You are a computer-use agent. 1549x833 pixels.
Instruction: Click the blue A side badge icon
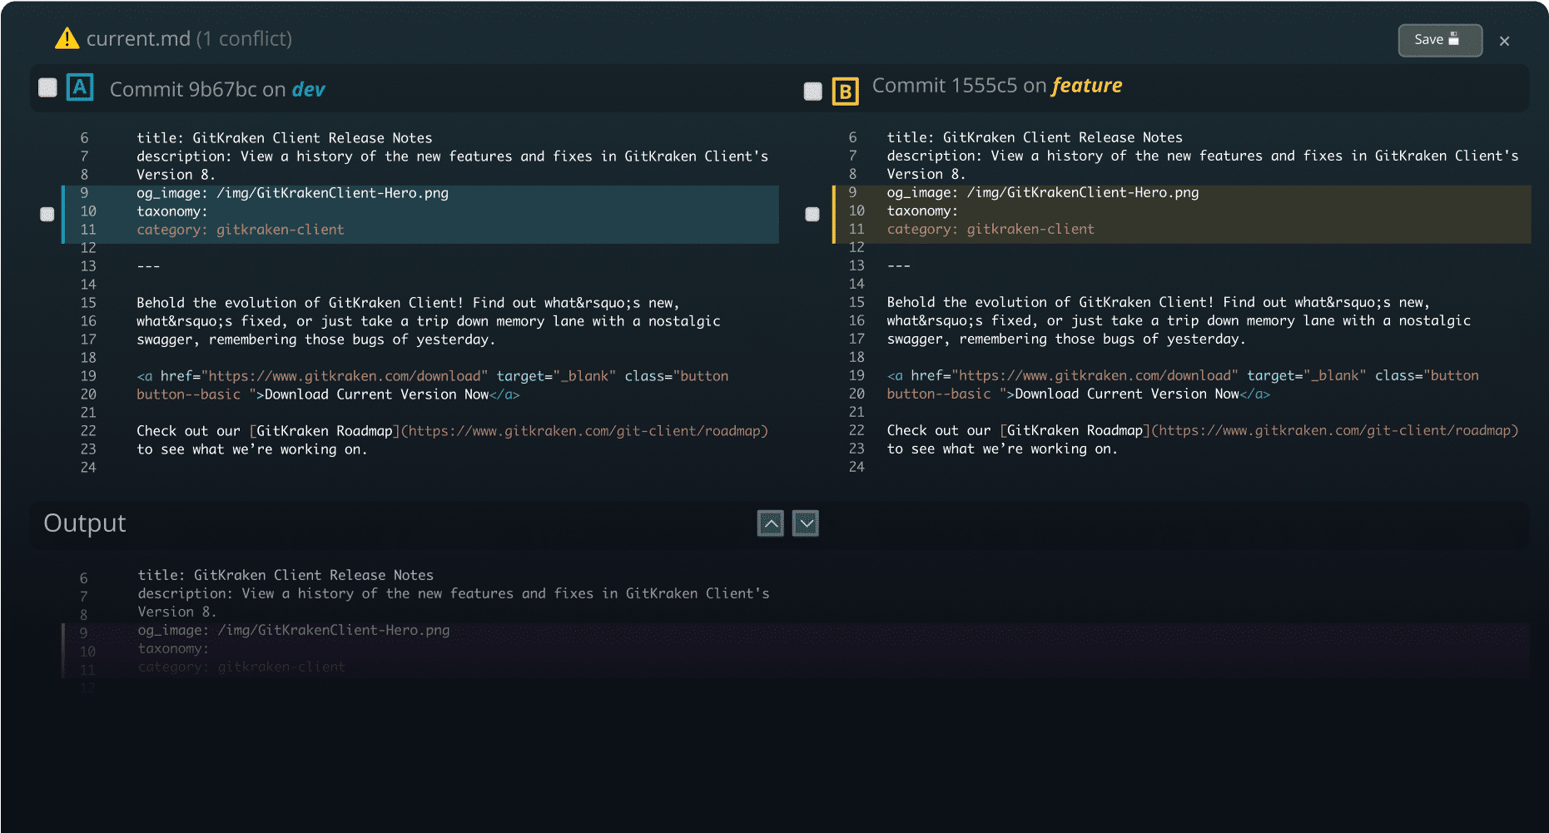click(x=80, y=87)
